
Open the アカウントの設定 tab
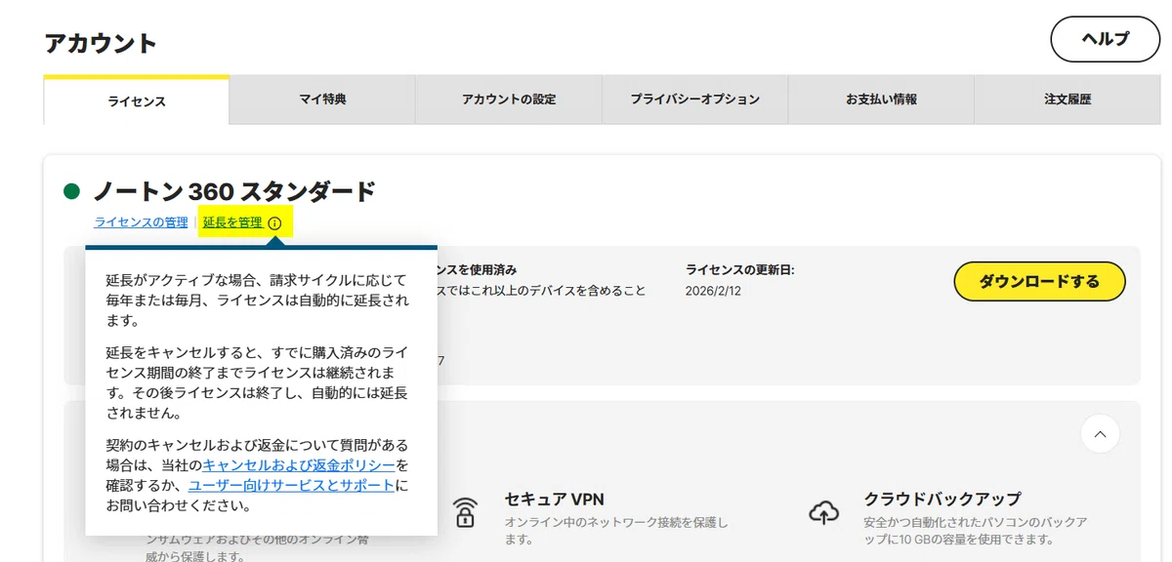509,100
